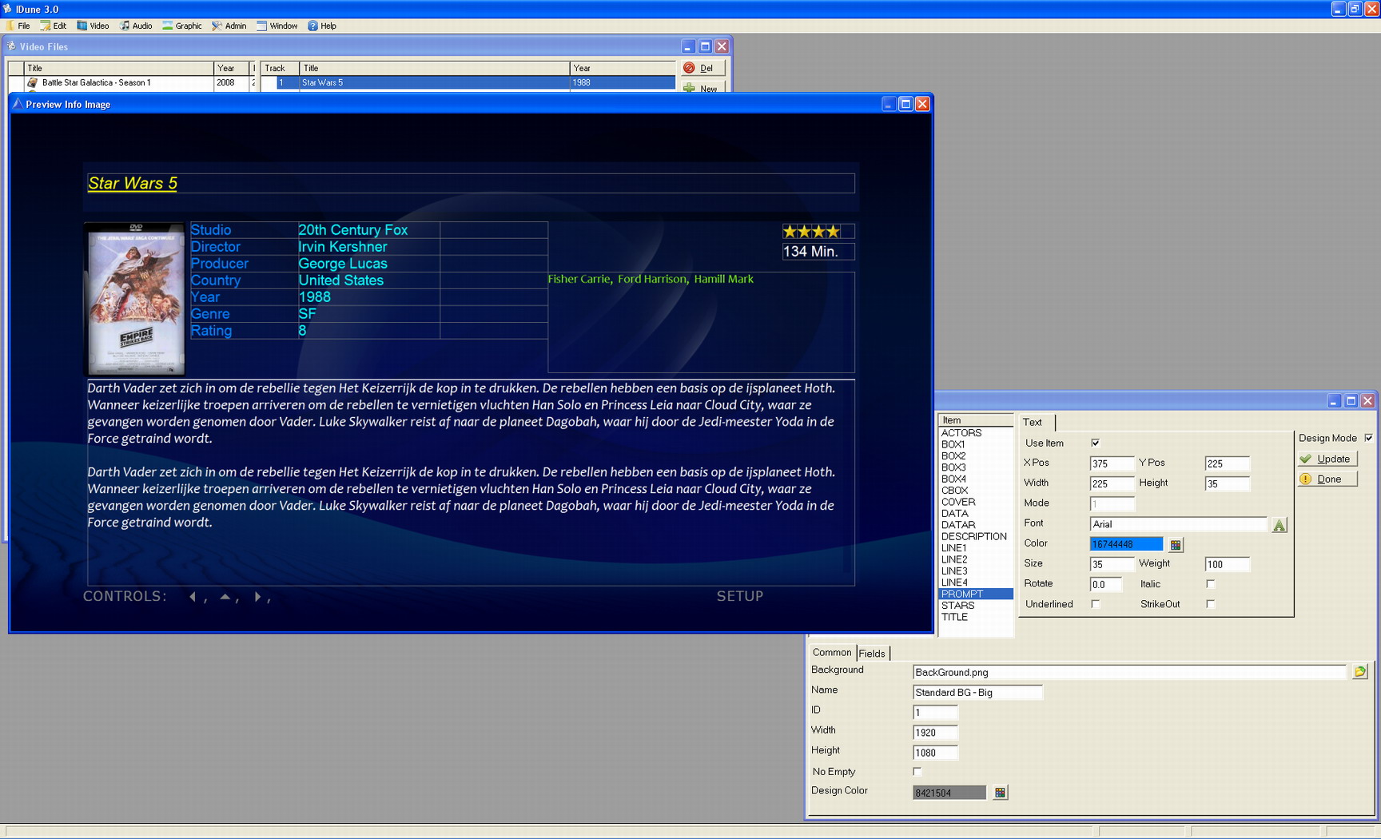Enable the StrikeOut checkbox
The width and height of the screenshot is (1381, 839).
pos(1211,604)
